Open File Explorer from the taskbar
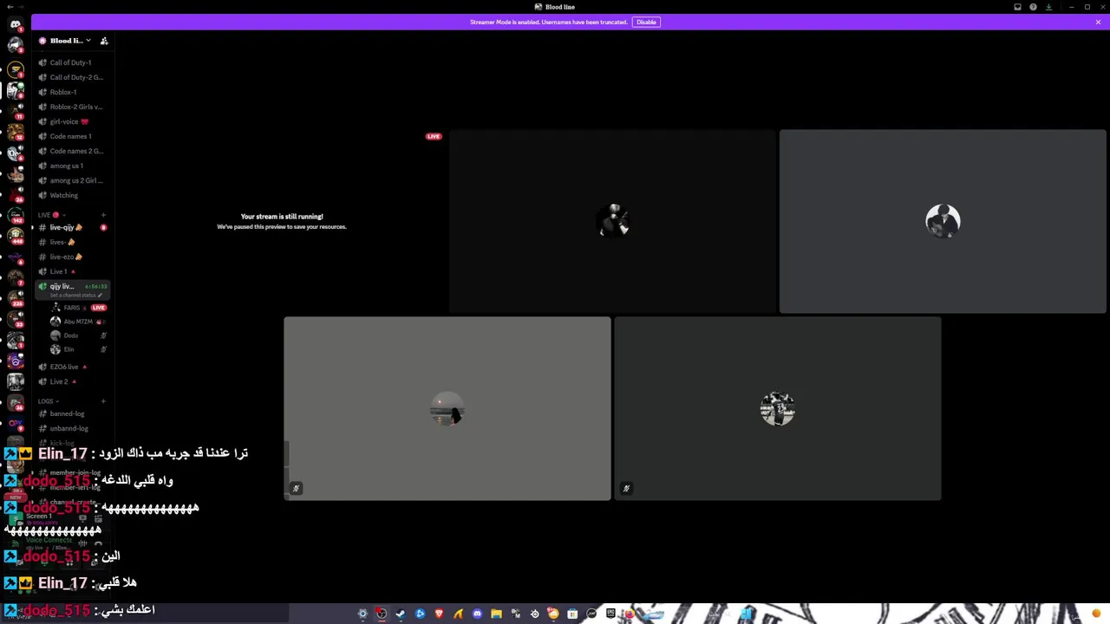The width and height of the screenshot is (1110, 624). click(496, 614)
